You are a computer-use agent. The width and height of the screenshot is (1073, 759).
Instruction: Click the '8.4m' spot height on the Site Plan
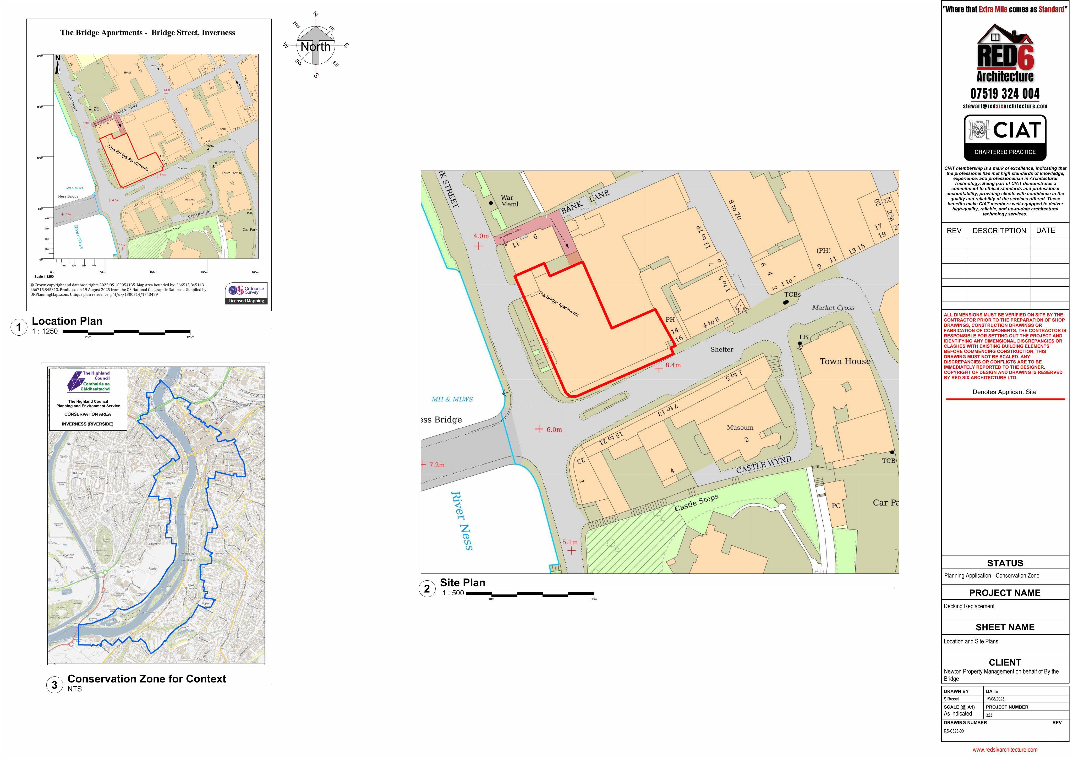pyautogui.click(x=674, y=365)
